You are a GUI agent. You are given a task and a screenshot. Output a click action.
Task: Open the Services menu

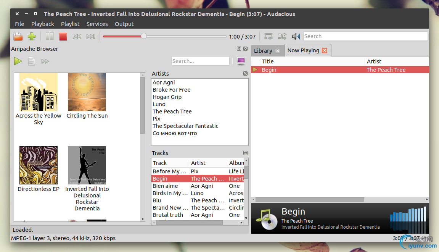point(97,24)
